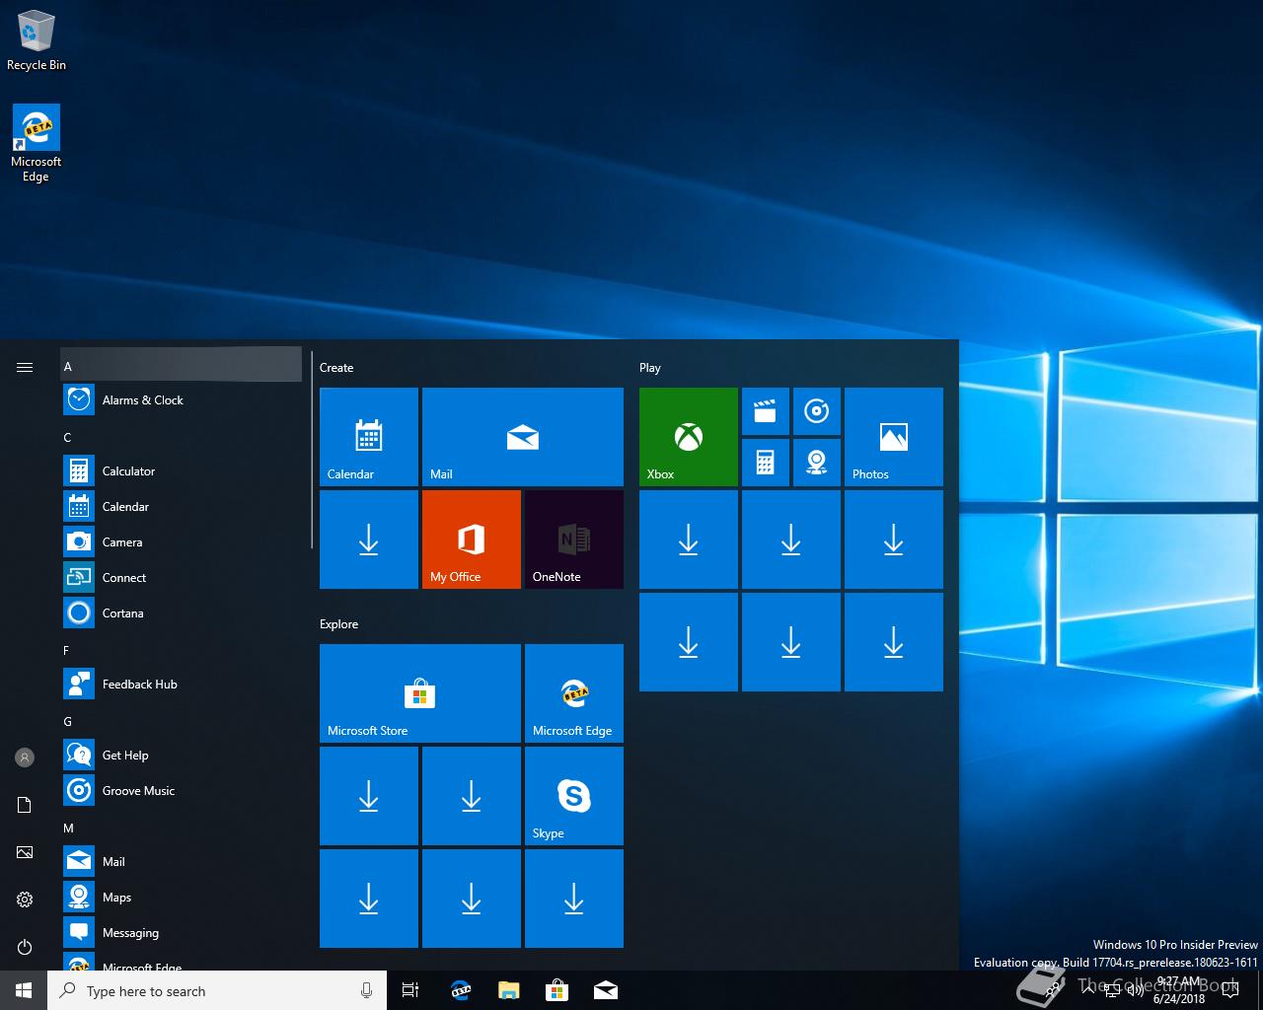Open Get Help app

pyautogui.click(x=182, y=756)
